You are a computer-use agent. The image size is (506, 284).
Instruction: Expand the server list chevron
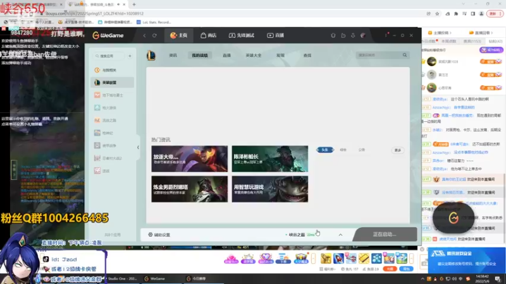point(340,235)
